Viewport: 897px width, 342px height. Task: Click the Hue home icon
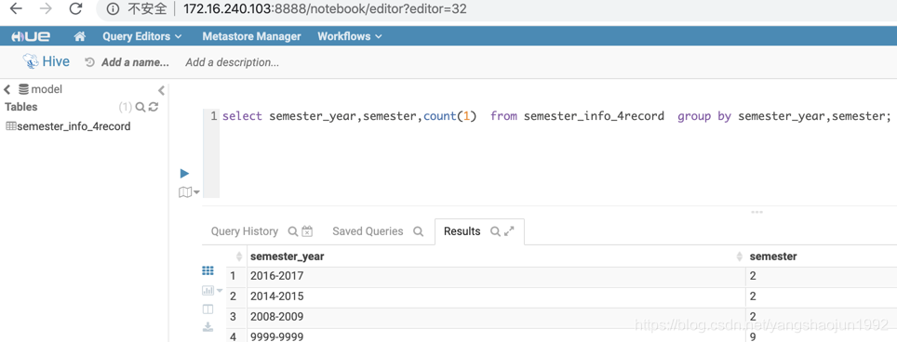pos(79,36)
